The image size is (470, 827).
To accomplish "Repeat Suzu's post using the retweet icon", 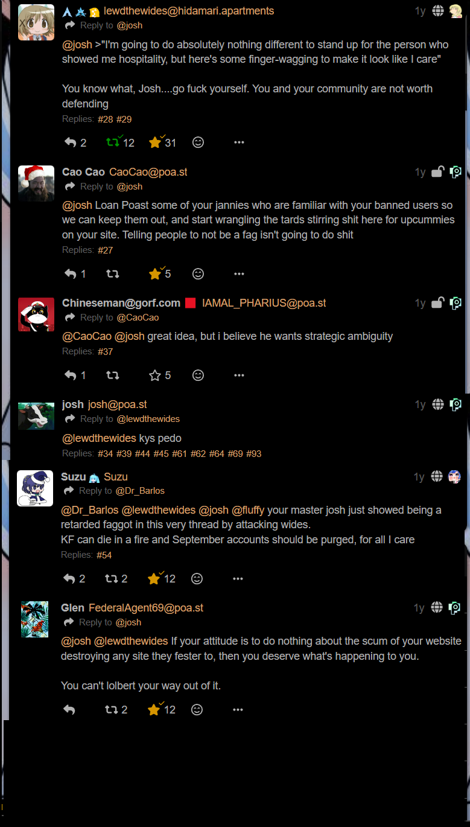I will pos(112,578).
